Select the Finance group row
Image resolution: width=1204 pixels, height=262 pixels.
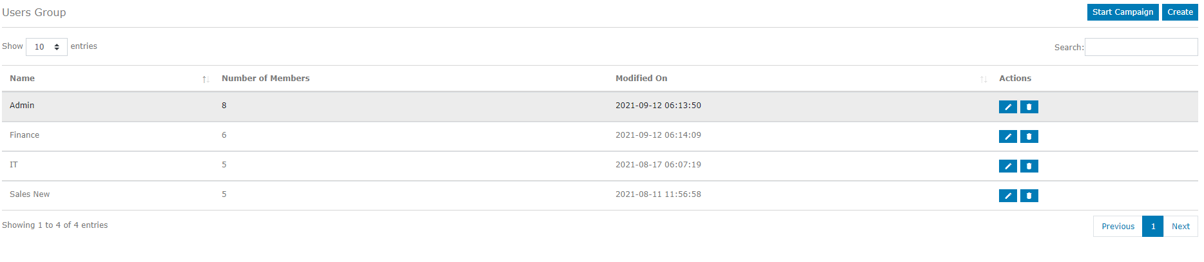click(600, 136)
